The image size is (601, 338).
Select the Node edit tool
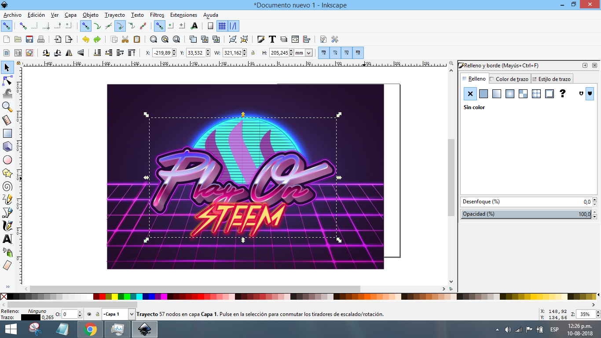pyautogui.click(x=7, y=81)
